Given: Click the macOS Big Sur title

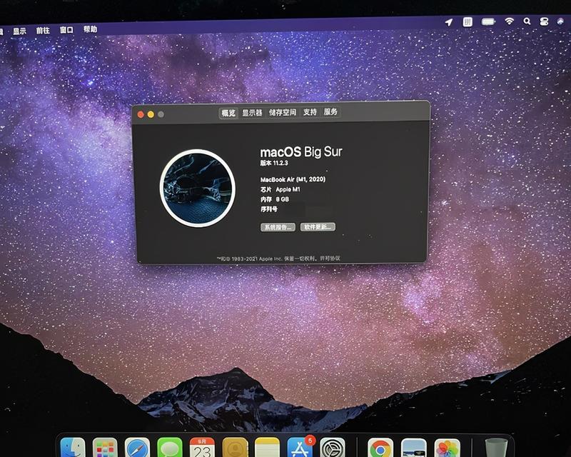Looking at the screenshot, I should pyautogui.click(x=301, y=151).
